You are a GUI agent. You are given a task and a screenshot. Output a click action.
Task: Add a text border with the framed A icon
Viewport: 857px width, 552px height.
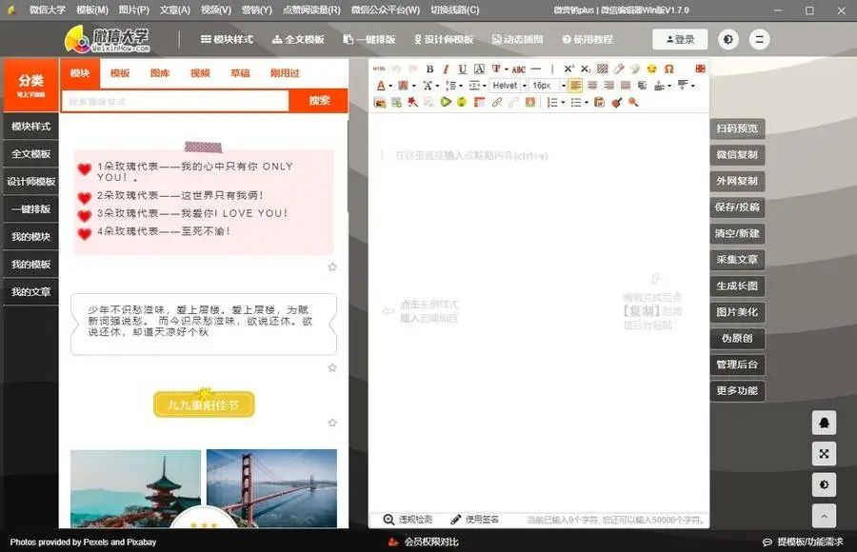(479, 69)
